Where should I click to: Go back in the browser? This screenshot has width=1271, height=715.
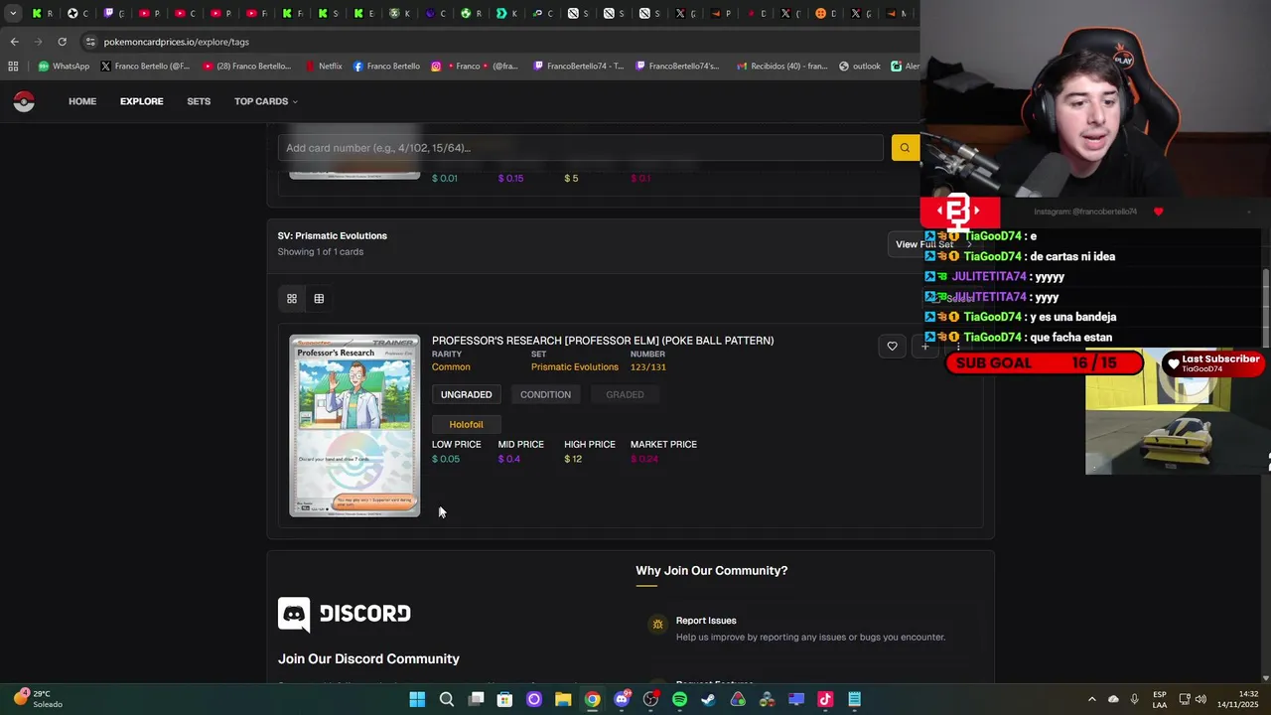coord(14,42)
